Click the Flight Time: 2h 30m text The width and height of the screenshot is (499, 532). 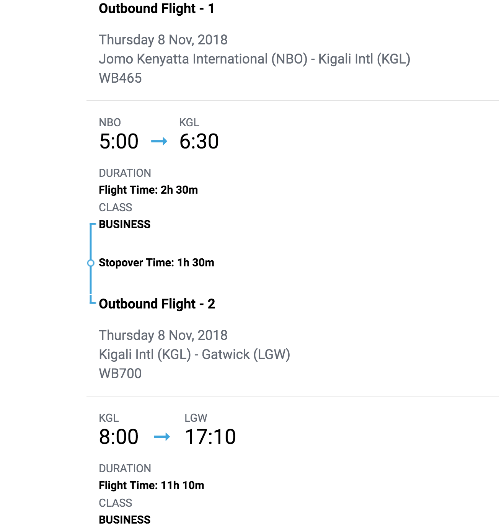coord(148,190)
